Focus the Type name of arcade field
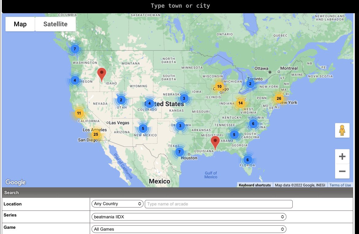The height and width of the screenshot is (234, 359). pos(218,204)
